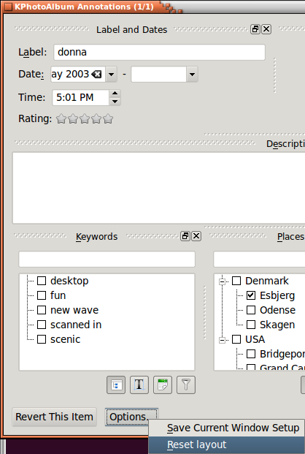305x454 pixels.
Task: Focus the Time field
Action: [81, 97]
